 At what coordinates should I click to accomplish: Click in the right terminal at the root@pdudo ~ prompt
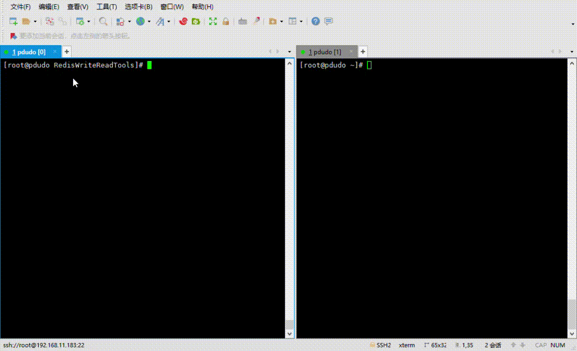pos(331,65)
